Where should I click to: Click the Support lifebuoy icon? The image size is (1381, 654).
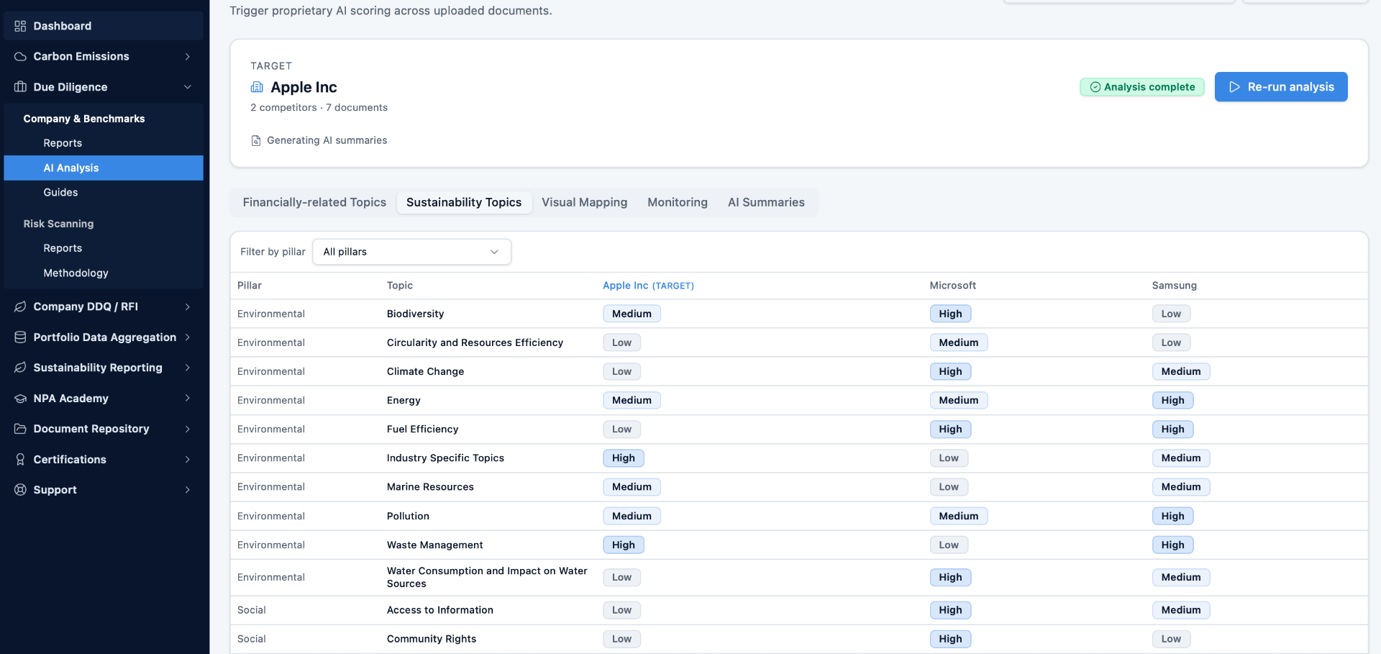(20, 490)
